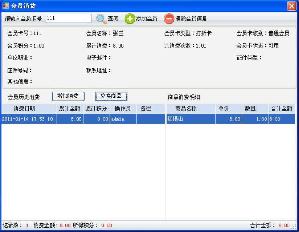This screenshot has width=299, height=232.
Task: Click the 消费金额 8.00 status entry
Action: pyautogui.click(x=52, y=226)
